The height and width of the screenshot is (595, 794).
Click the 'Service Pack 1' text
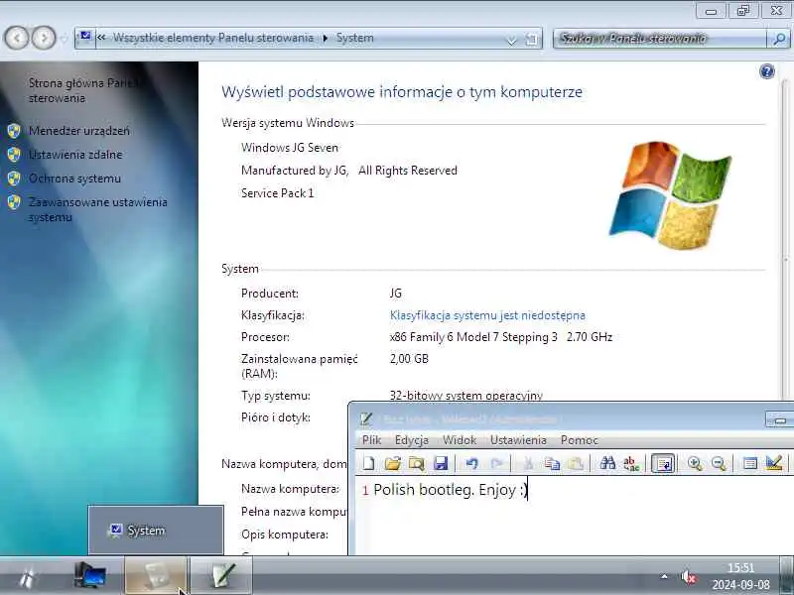pyautogui.click(x=278, y=193)
